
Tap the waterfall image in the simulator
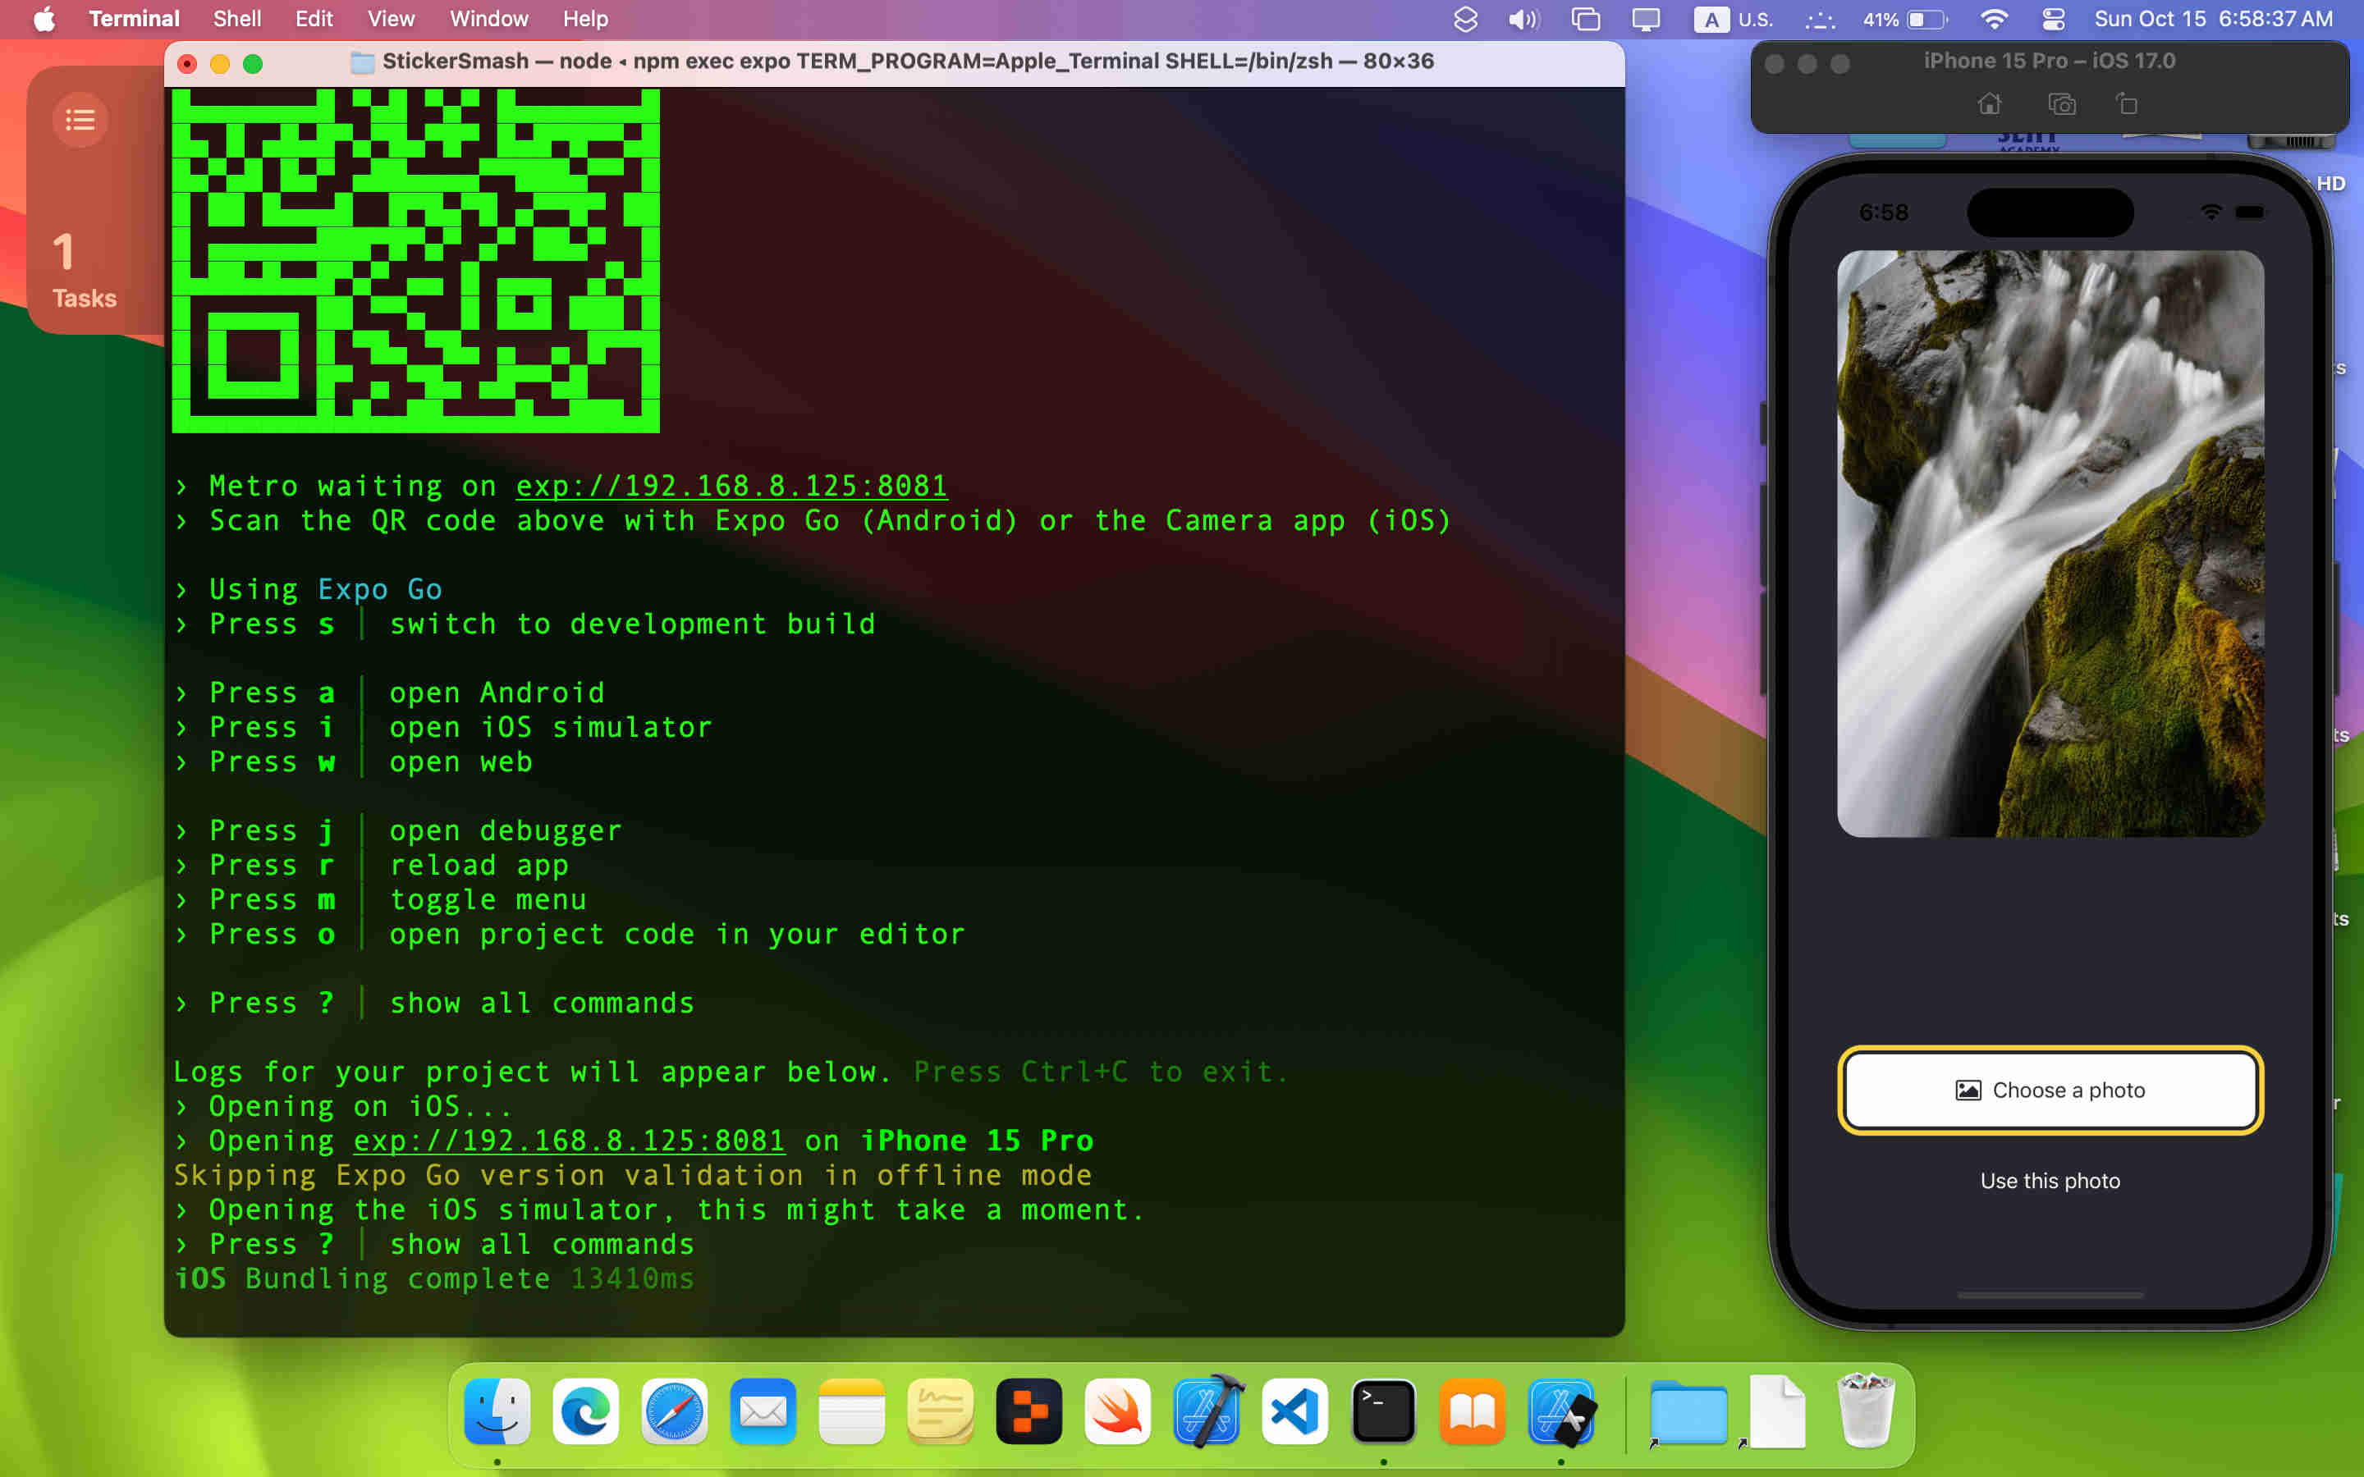[x=2050, y=543]
